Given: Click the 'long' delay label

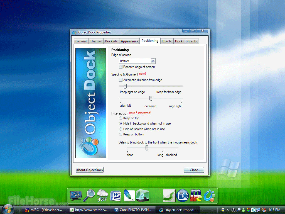Looking at the screenshot, I should pyautogui.click(x=160, y=155).
